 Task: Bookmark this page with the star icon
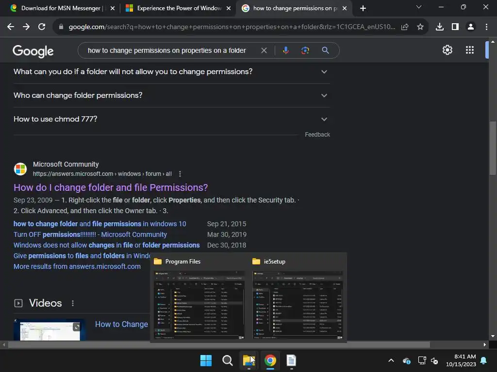(420, 27)
